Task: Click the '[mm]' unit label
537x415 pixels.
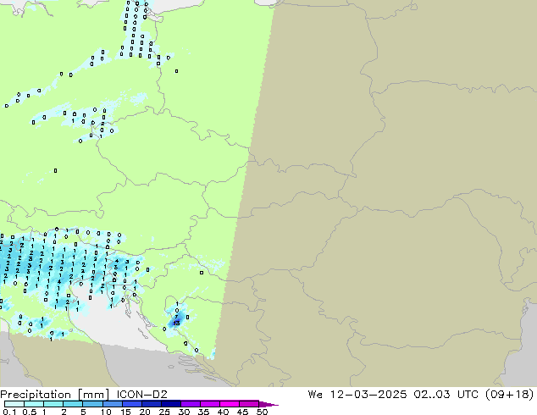Action: coord(93,395)
